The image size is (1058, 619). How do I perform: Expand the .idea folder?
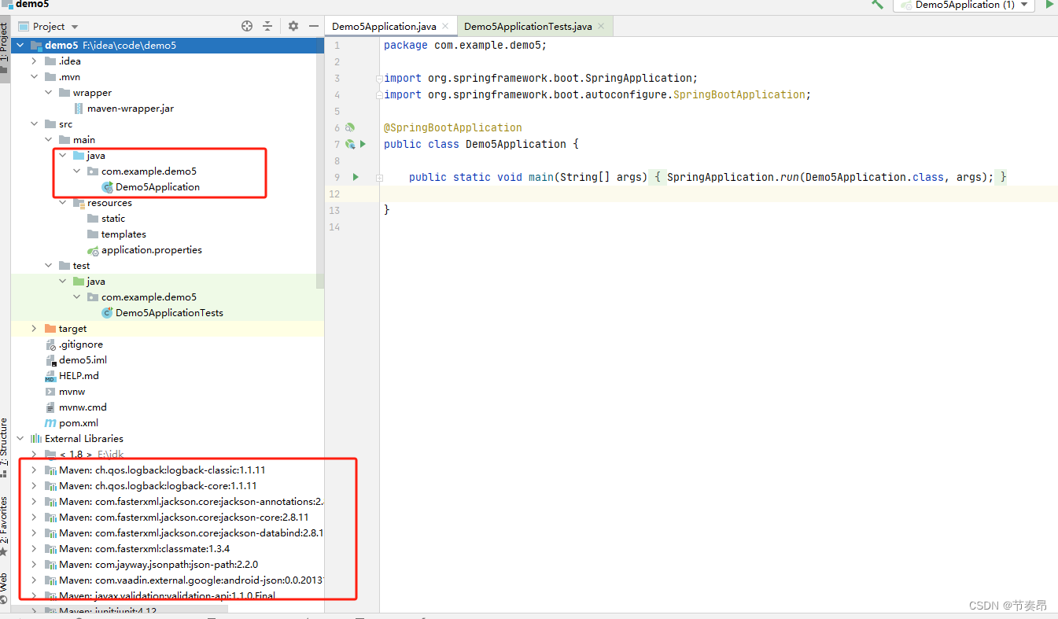tap(35, 61)
